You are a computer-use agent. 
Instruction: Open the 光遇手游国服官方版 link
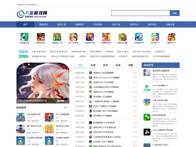click(140, 56)
